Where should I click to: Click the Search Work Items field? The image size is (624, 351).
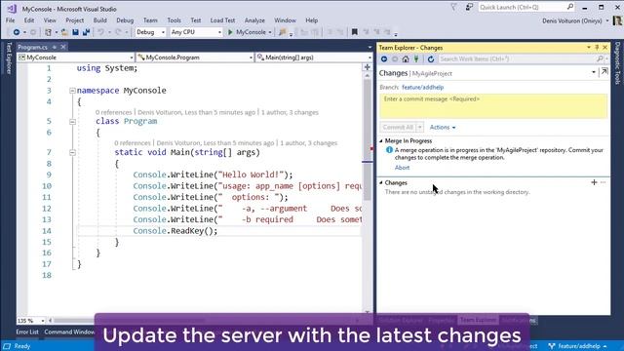click(518, 58)
